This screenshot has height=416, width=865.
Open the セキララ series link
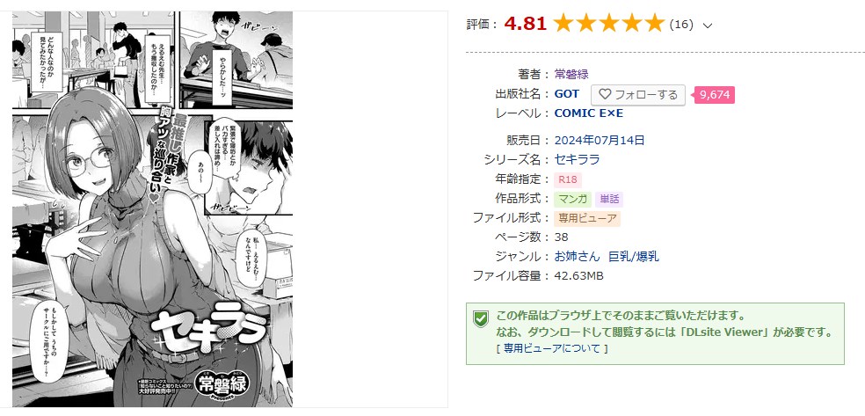(x=577, y=160)
